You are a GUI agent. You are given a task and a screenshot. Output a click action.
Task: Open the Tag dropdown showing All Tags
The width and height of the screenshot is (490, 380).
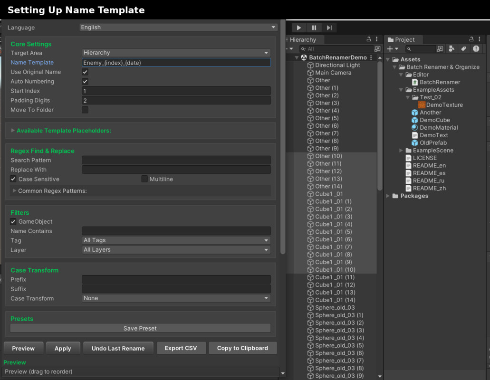point(176,240)
